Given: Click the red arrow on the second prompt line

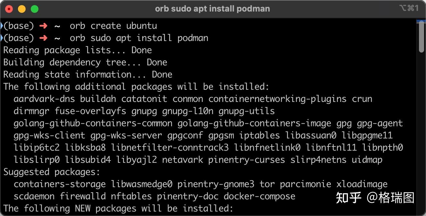Looking at the screenshot, I should click(x=43, y=38).
